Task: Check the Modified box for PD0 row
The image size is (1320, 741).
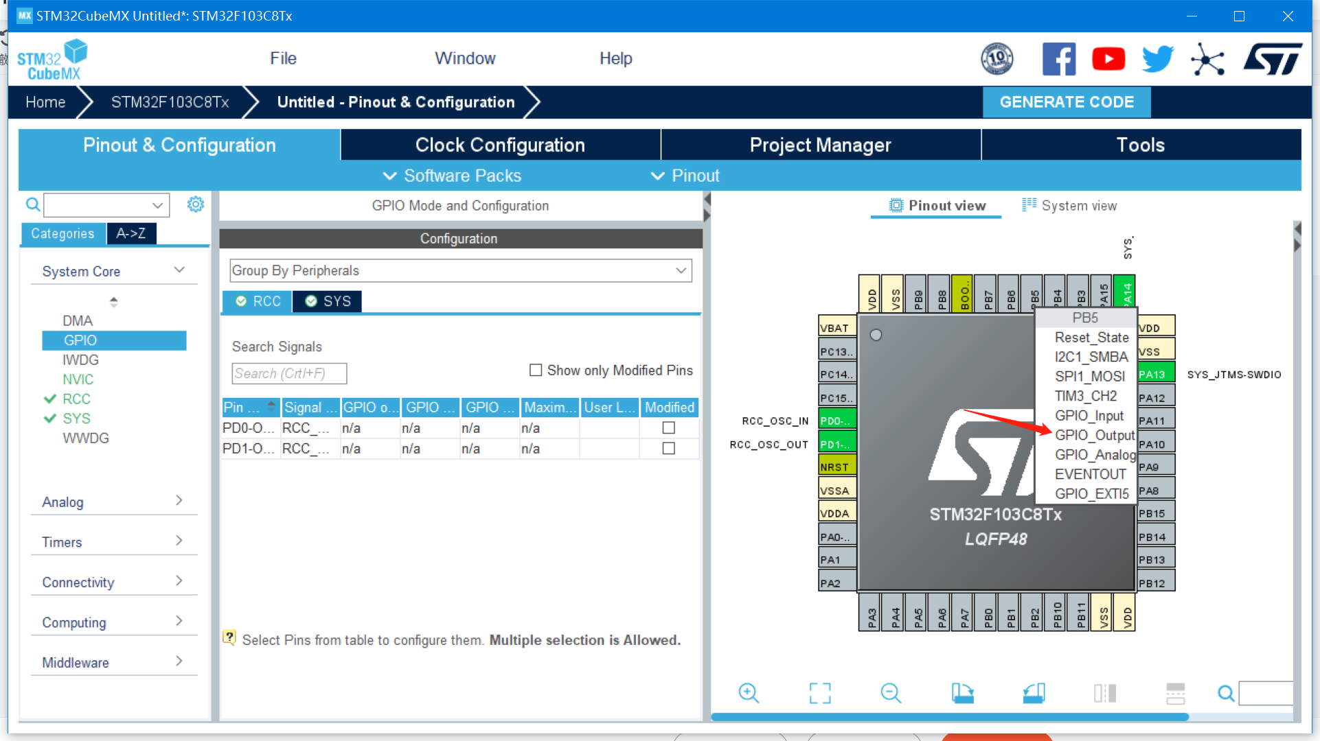Action: click(668, 428)
